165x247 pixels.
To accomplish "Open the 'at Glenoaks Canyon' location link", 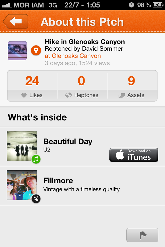I will click(73, 56).
